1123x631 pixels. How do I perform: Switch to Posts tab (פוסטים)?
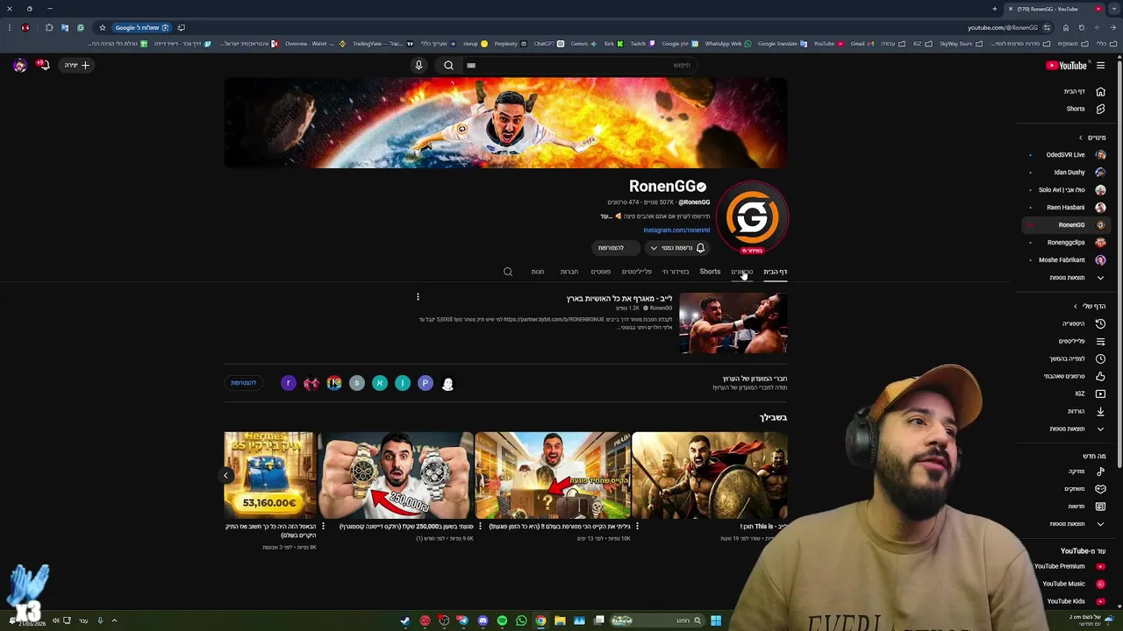click(601, 272)
